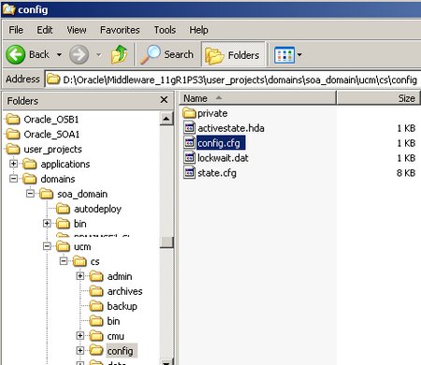Open the File menu

click(16, 30)
